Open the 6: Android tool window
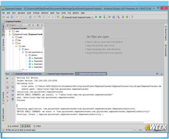169x139 pixels. coord(13,126)
